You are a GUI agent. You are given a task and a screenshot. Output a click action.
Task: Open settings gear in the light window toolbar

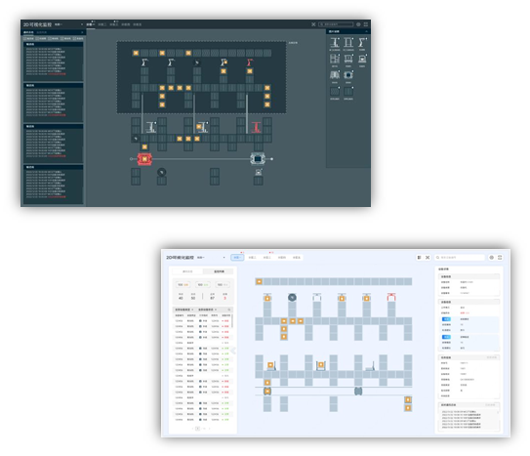[492, 258]
